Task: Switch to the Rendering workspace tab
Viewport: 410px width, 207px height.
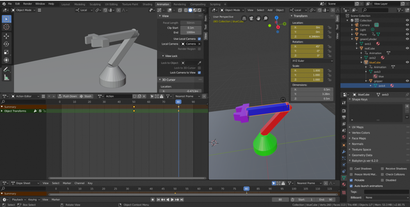Action: coord(180,4)
